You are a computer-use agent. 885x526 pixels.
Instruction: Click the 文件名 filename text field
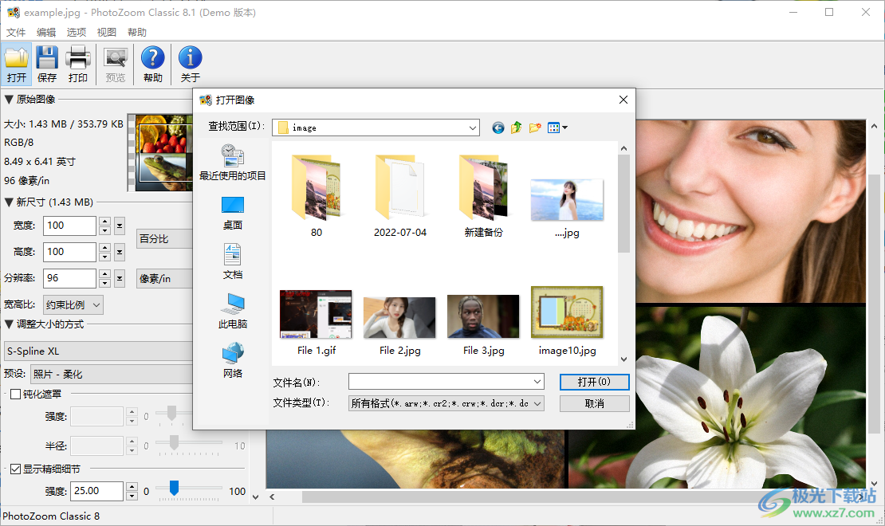(440, 382)
